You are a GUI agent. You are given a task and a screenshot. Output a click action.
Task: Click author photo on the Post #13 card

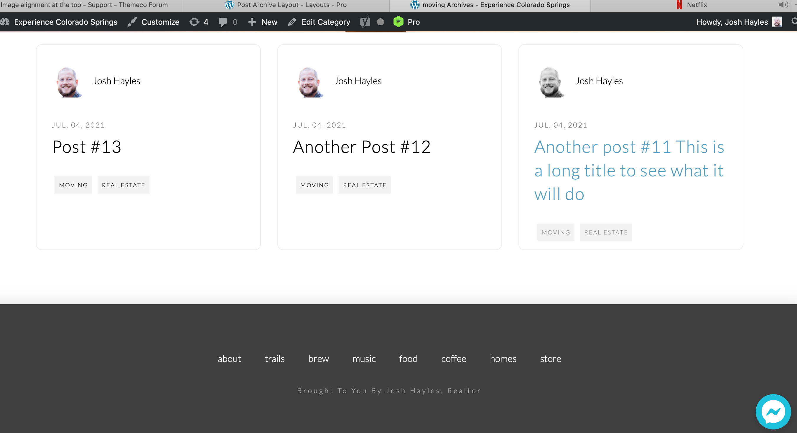tap(69, 82)
